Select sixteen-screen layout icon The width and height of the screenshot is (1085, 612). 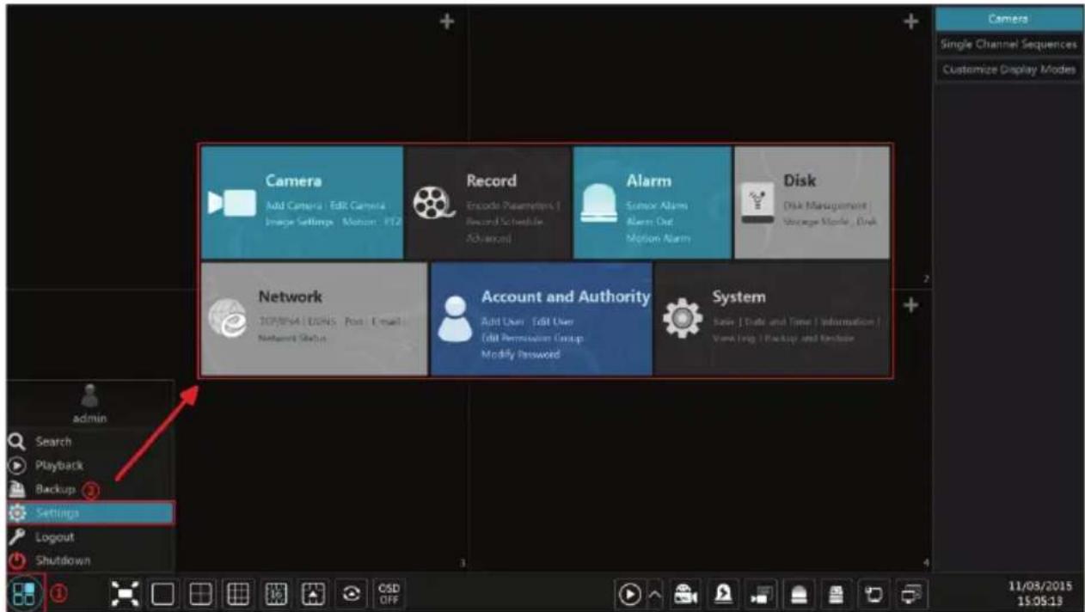click(x=277, y=593)
